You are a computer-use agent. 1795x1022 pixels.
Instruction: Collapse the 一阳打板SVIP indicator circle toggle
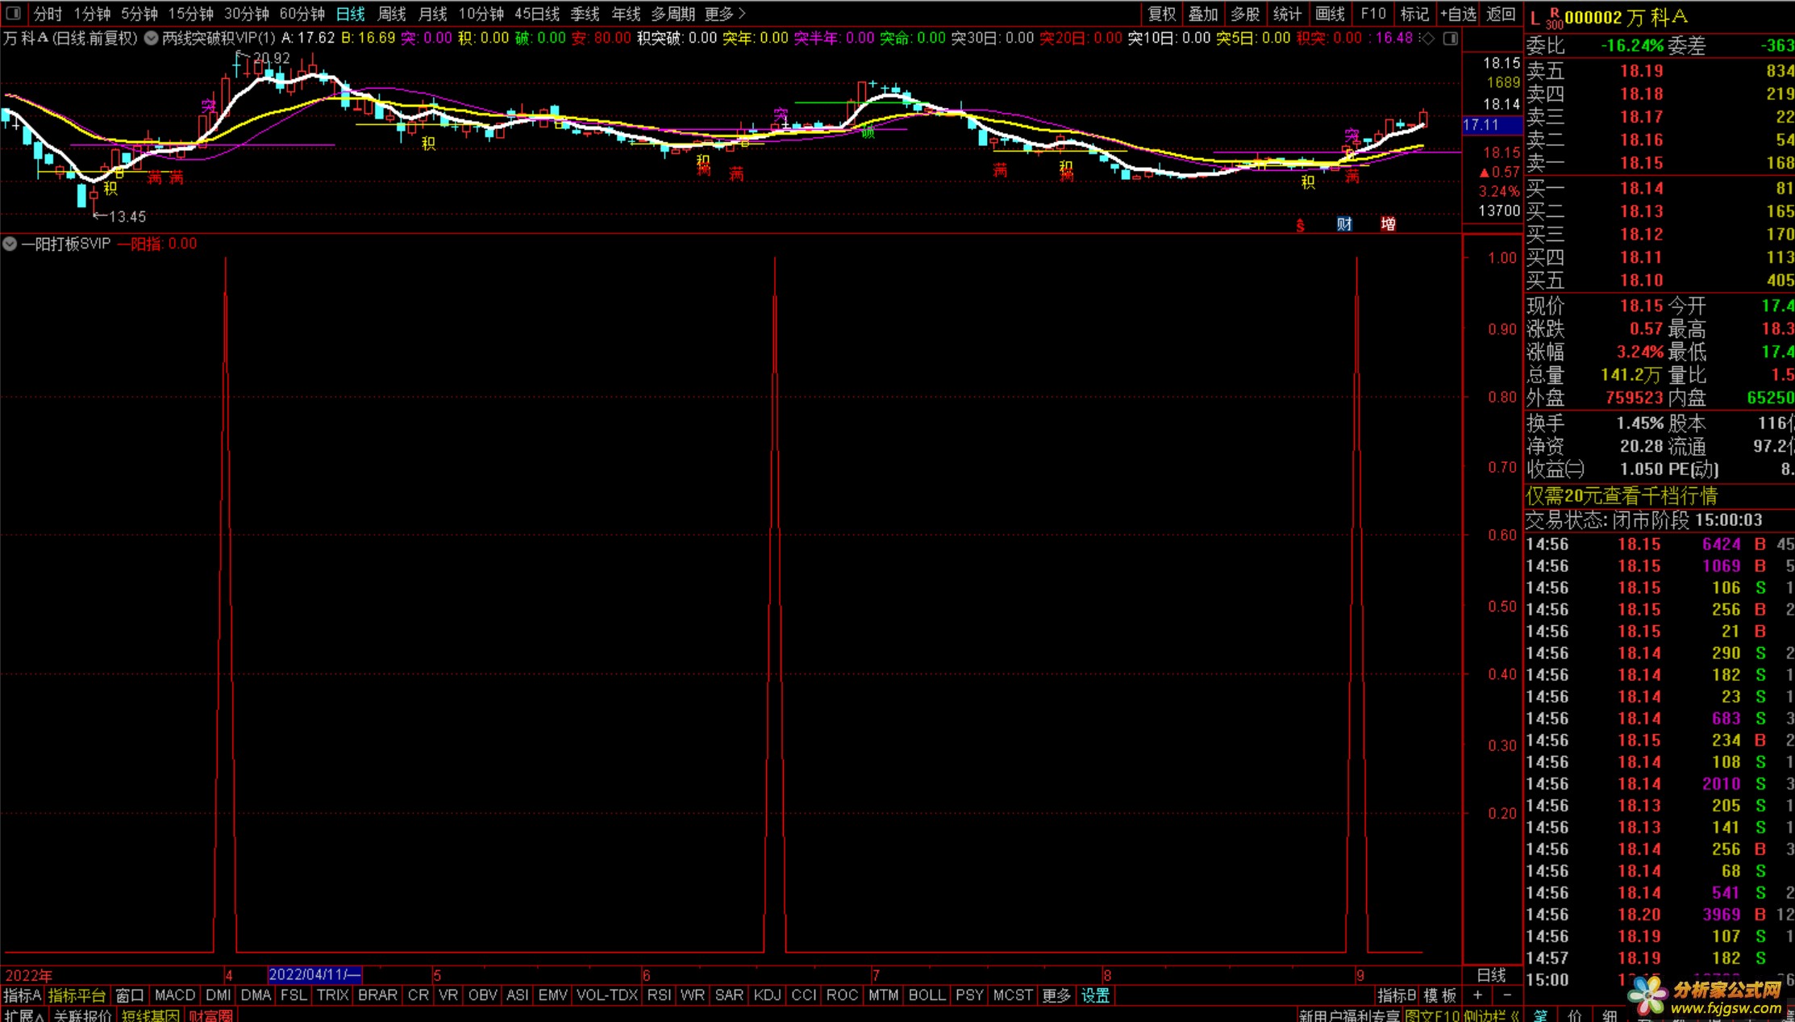point(10,244)
